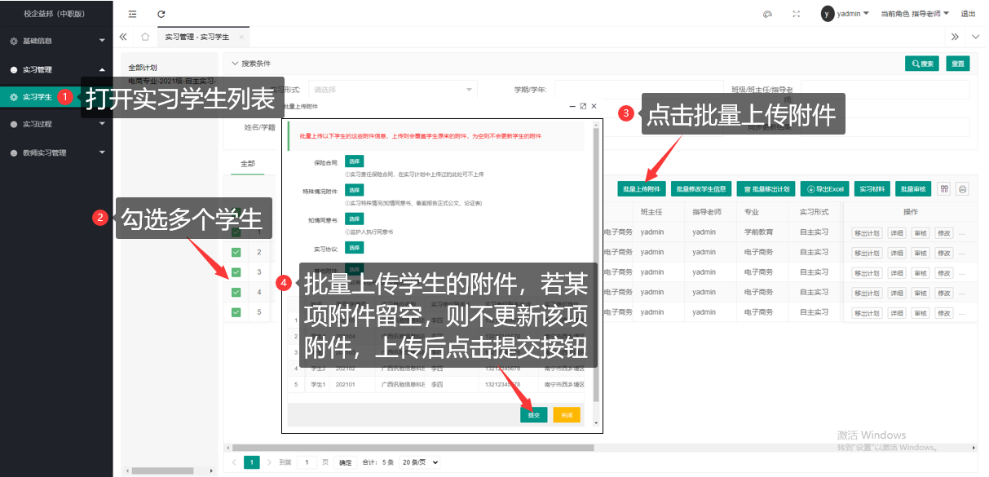Open the 当前角色 指导老师 dropdown
This screenshot has height=477, width=989.
click(915, 14)
